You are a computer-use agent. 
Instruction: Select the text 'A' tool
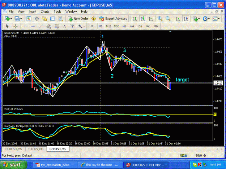65,26
